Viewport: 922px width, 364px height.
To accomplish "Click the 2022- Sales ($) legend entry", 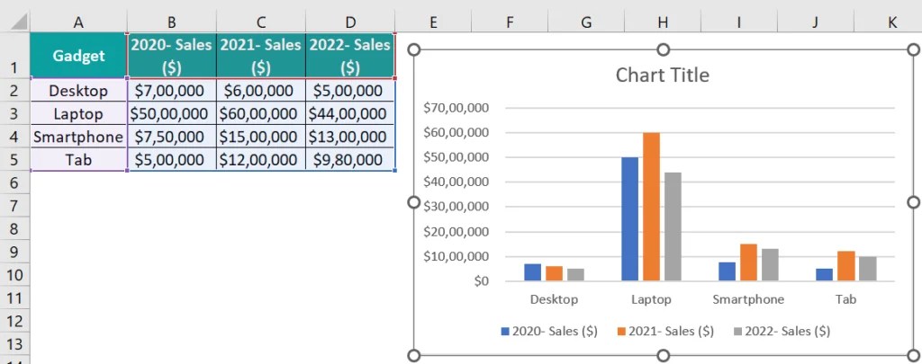I will [x=782, y=331].
